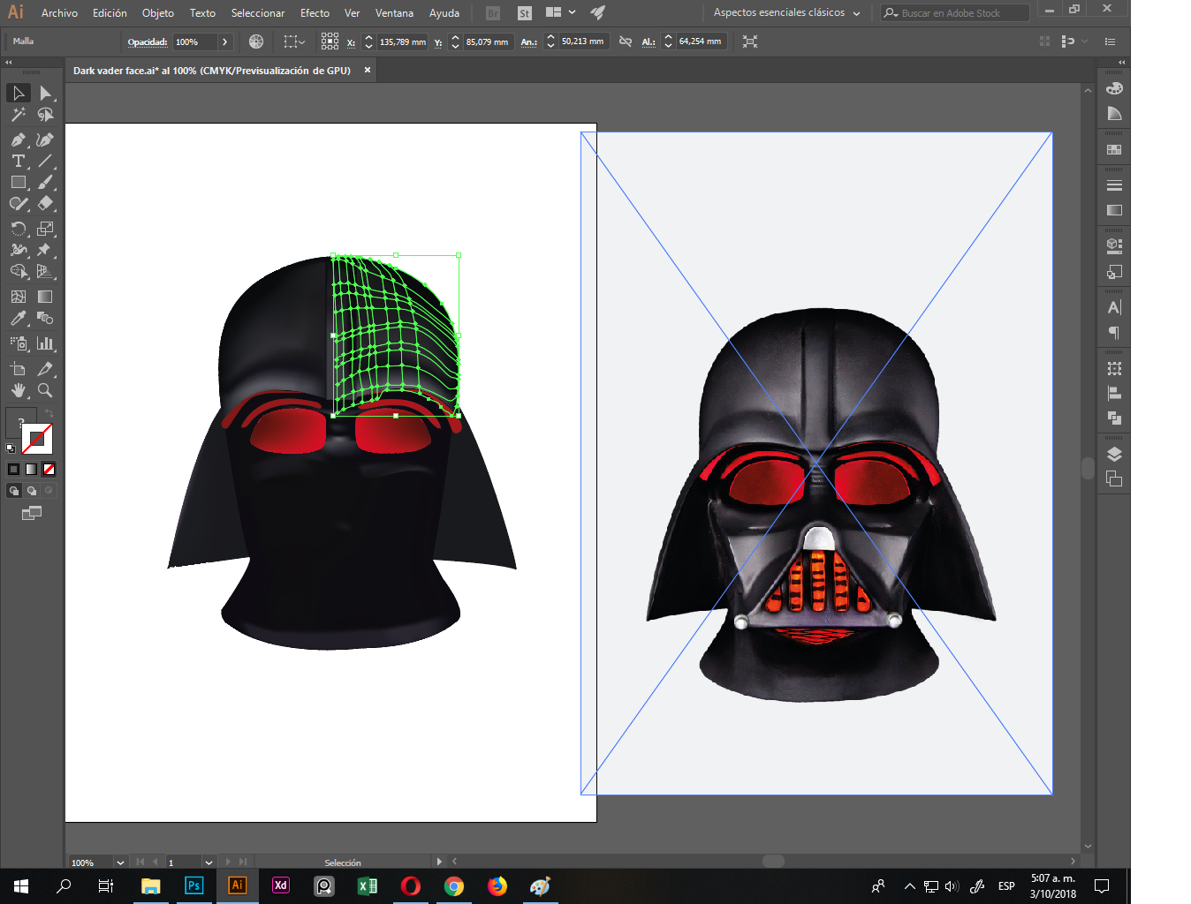
Task: Select the Symbol Sprayer tool
Action: coord(18,343)
